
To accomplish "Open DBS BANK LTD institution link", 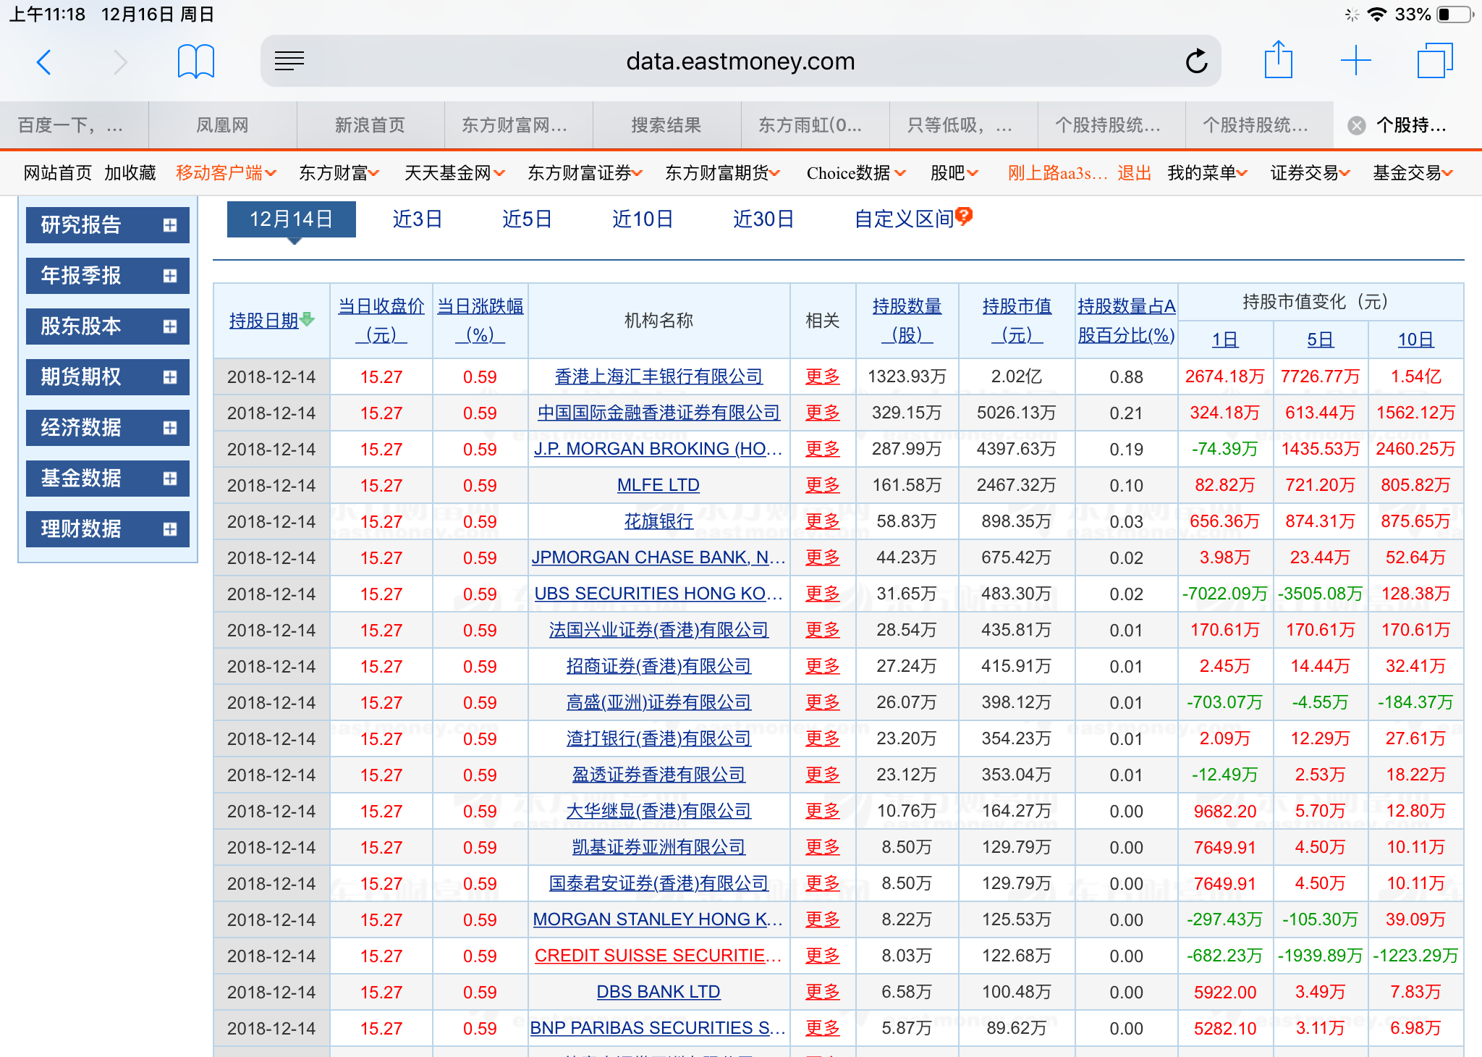I will coord(659,992).
